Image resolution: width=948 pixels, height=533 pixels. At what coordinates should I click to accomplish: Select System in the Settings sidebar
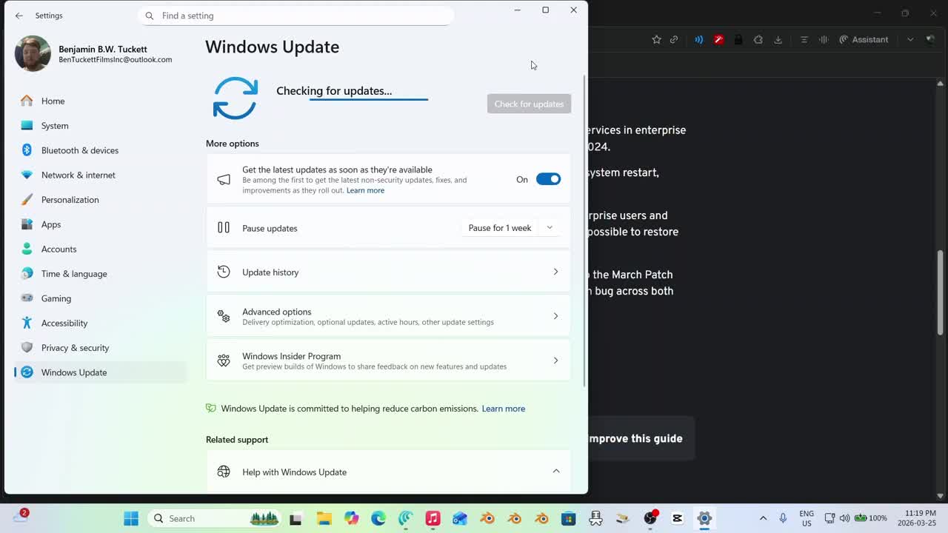click(x=54, y=126)
